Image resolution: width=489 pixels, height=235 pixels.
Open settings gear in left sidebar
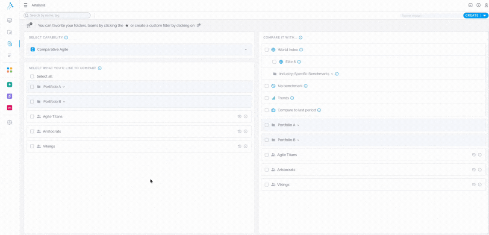point(9,123)
